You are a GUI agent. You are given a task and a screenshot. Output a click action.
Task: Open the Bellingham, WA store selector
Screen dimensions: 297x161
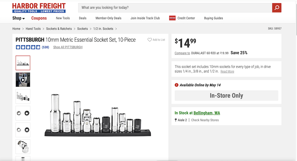[x=207, y=113]
